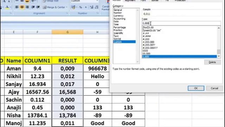The height and width of the screenshot is (127, 225).
Task: Select the Scientific category
Action: [x=118, y=33]
